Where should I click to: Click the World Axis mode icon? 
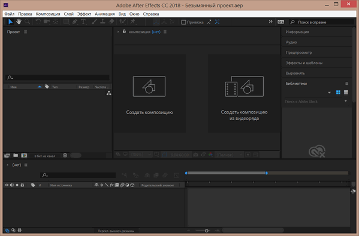coord(164,22)
